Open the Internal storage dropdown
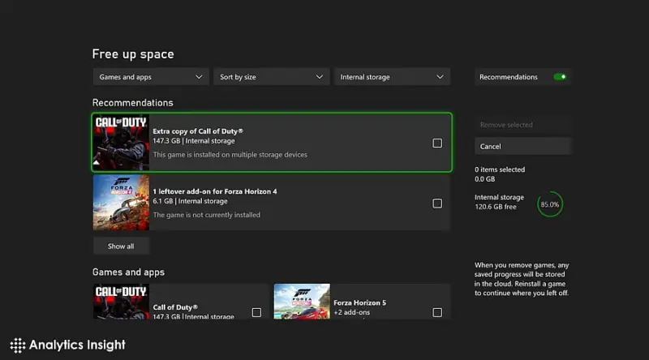This screenshot has width=649, height=360. click(x=392, y=77)
